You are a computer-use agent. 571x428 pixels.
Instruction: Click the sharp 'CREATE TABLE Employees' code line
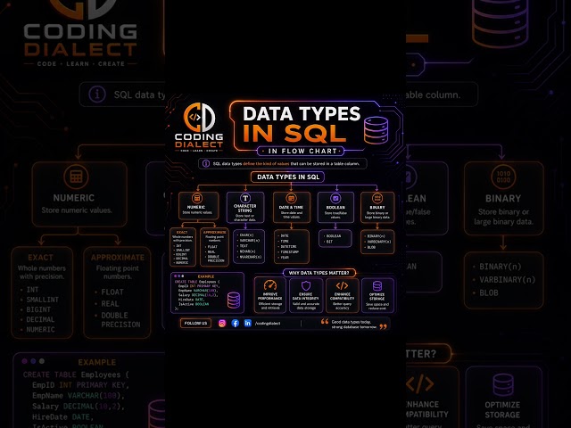197,282
